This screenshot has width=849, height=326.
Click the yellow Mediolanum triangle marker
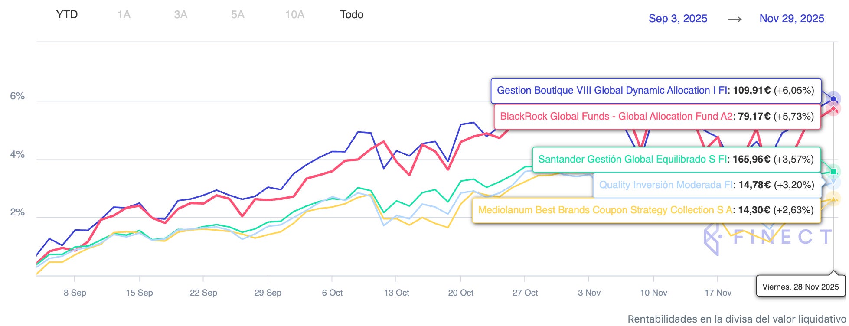(833, 199)
